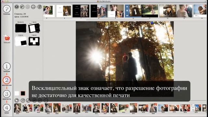This screenshot has height=117, width=208.
Task: Select gallery photo 0002
Action: click(x=18, y=108)
